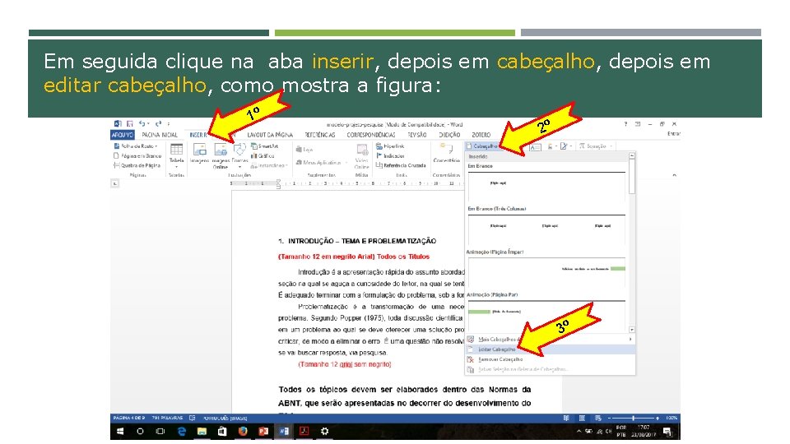Viewport: 790px width, 444px height.
Task: Switch to Web Layout view icon
Action: pyautogui.click(x=598, y=418)
